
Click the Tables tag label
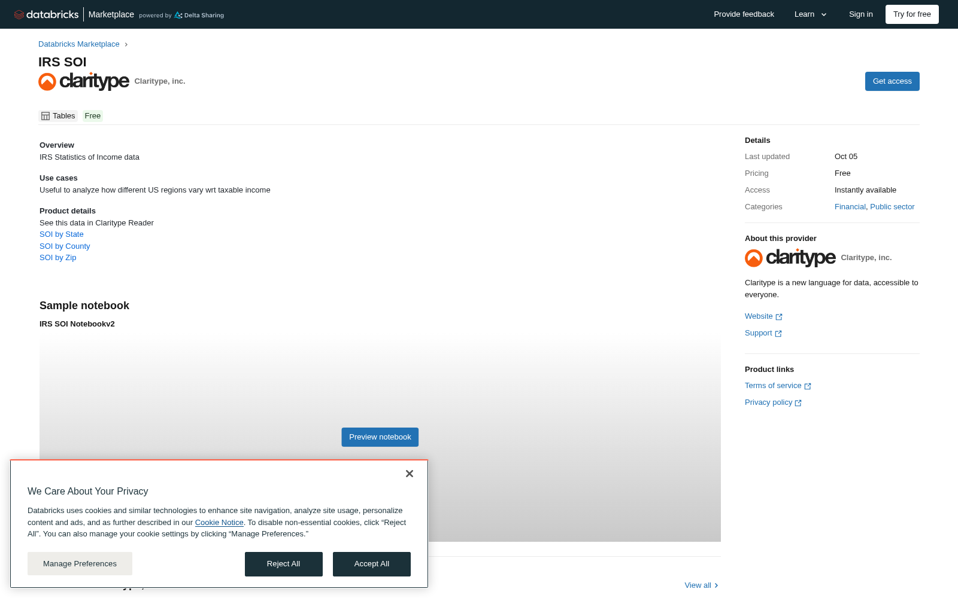(x=64, y=116)
